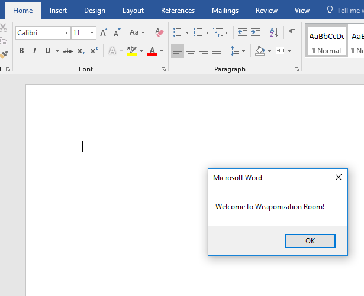Screen dimensions: 364x296
Task: Align text right
Action: tap(204, 51)
